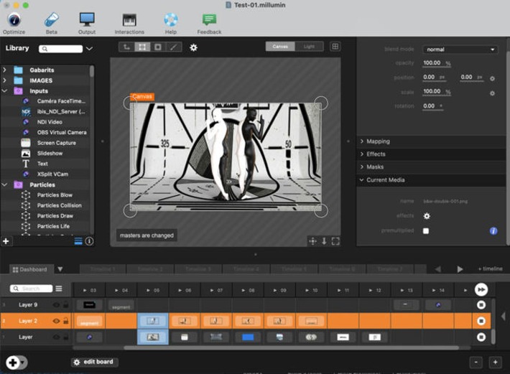This screenshot has width=510, height=374.
Task: Switch workspace to Light mode
Action: tap(309, 47)
